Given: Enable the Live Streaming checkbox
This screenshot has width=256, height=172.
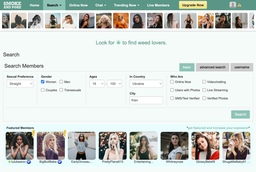Looking at the screenshot, I should point(204,90).
